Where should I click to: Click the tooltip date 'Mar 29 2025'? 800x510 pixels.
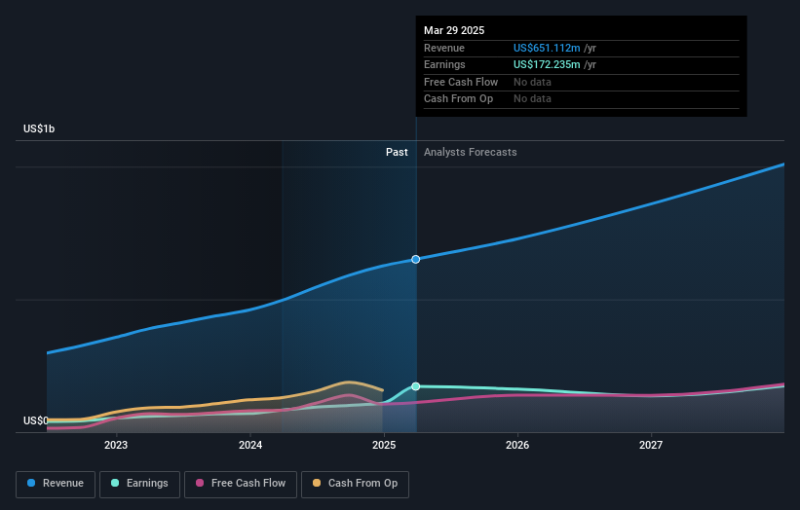pyautogui.click(x=454, y=30)
